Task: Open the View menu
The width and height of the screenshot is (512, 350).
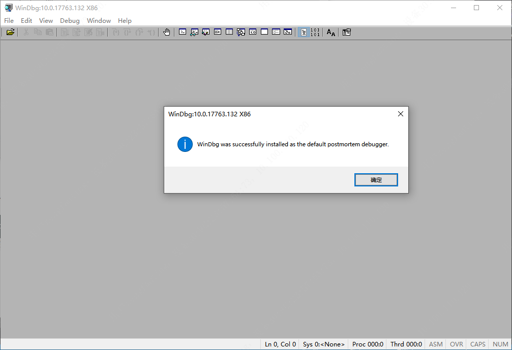Action: click(46, 20)
